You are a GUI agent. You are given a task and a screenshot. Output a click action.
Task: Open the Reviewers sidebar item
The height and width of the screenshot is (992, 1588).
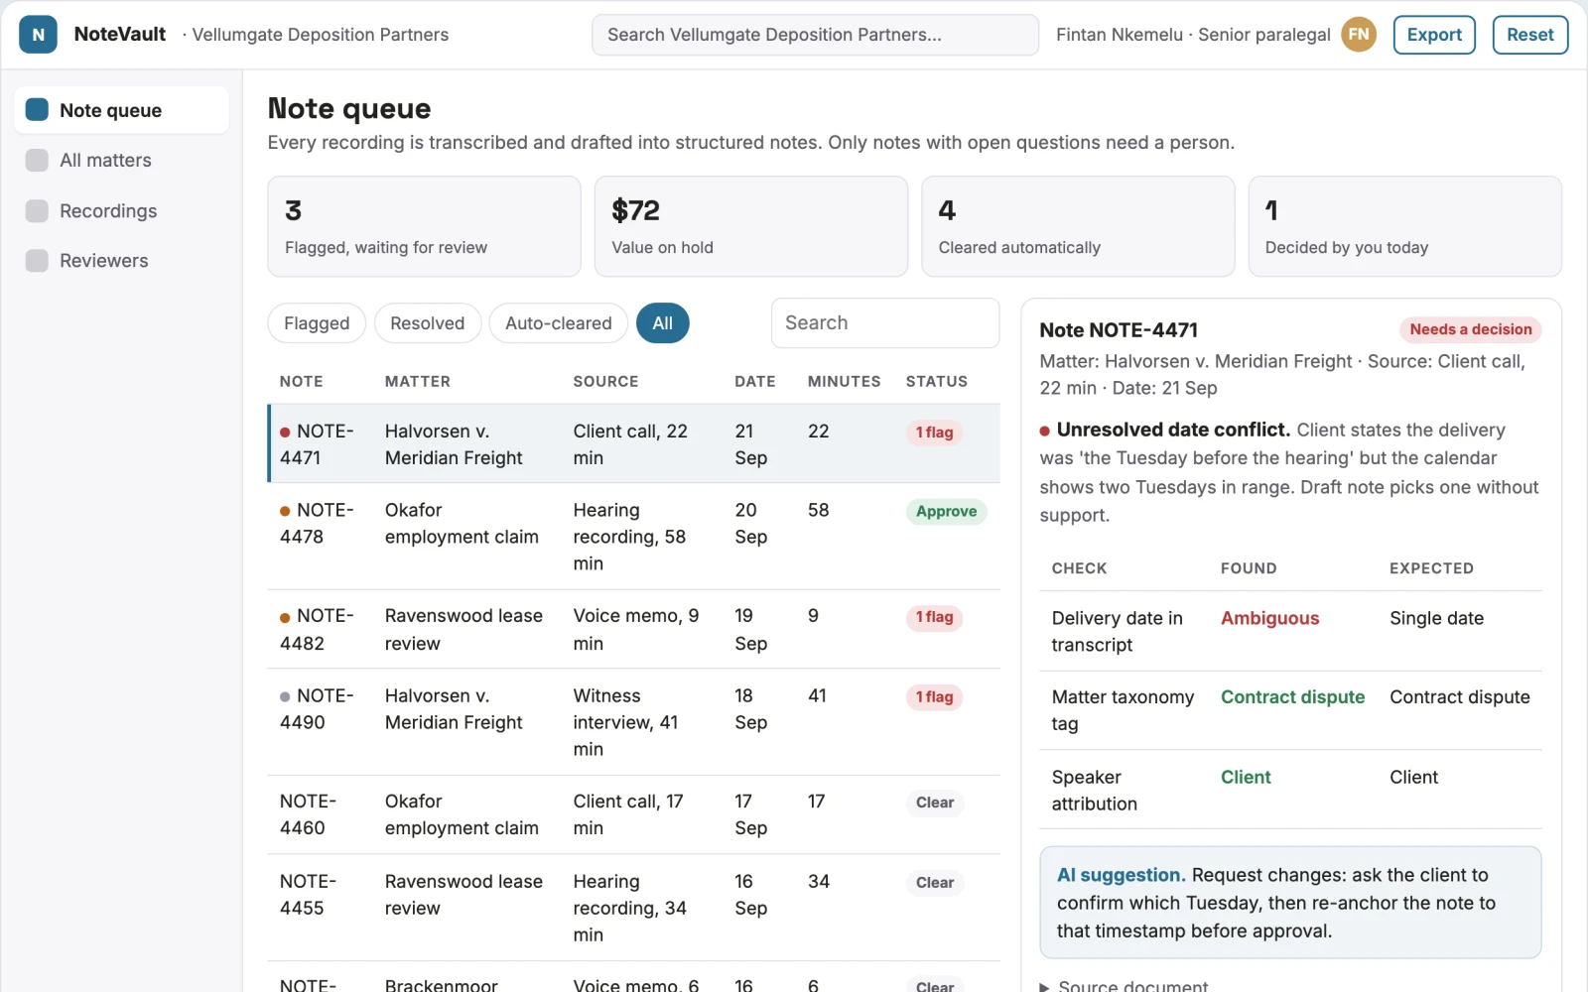click(x=122, y=260)
